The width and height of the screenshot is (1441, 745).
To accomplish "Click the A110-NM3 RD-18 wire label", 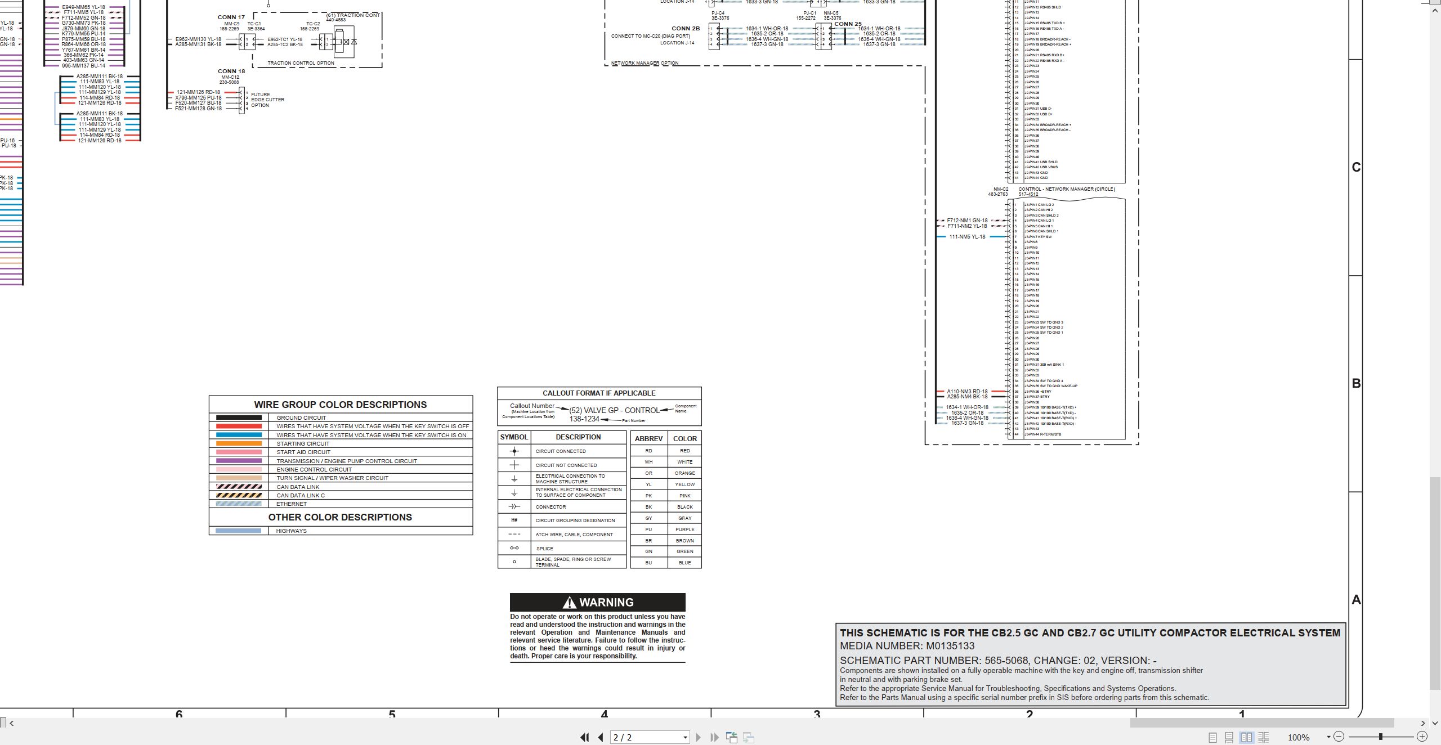I will [967, 392].
